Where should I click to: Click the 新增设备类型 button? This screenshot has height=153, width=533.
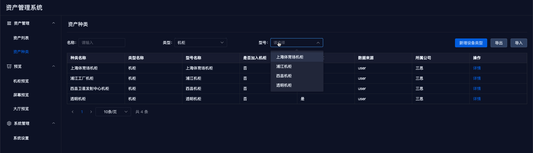(x=471, y=43)
